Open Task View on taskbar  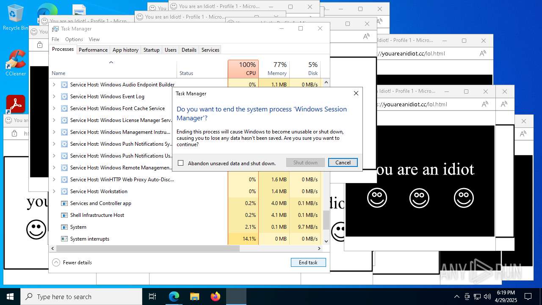point(152,297)
